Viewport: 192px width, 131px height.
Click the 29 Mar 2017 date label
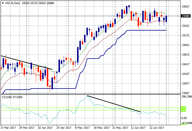tap(27, 128)
